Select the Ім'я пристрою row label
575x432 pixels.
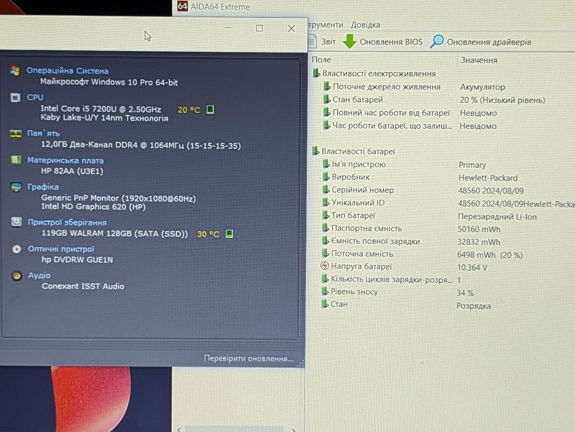(358, 164)
